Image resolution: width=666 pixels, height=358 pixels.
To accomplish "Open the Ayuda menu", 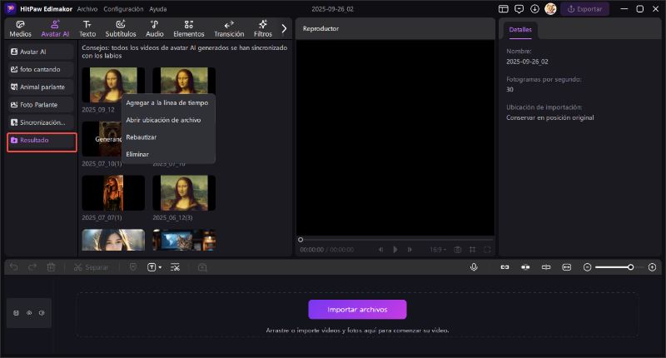I will tap(158, 9).
